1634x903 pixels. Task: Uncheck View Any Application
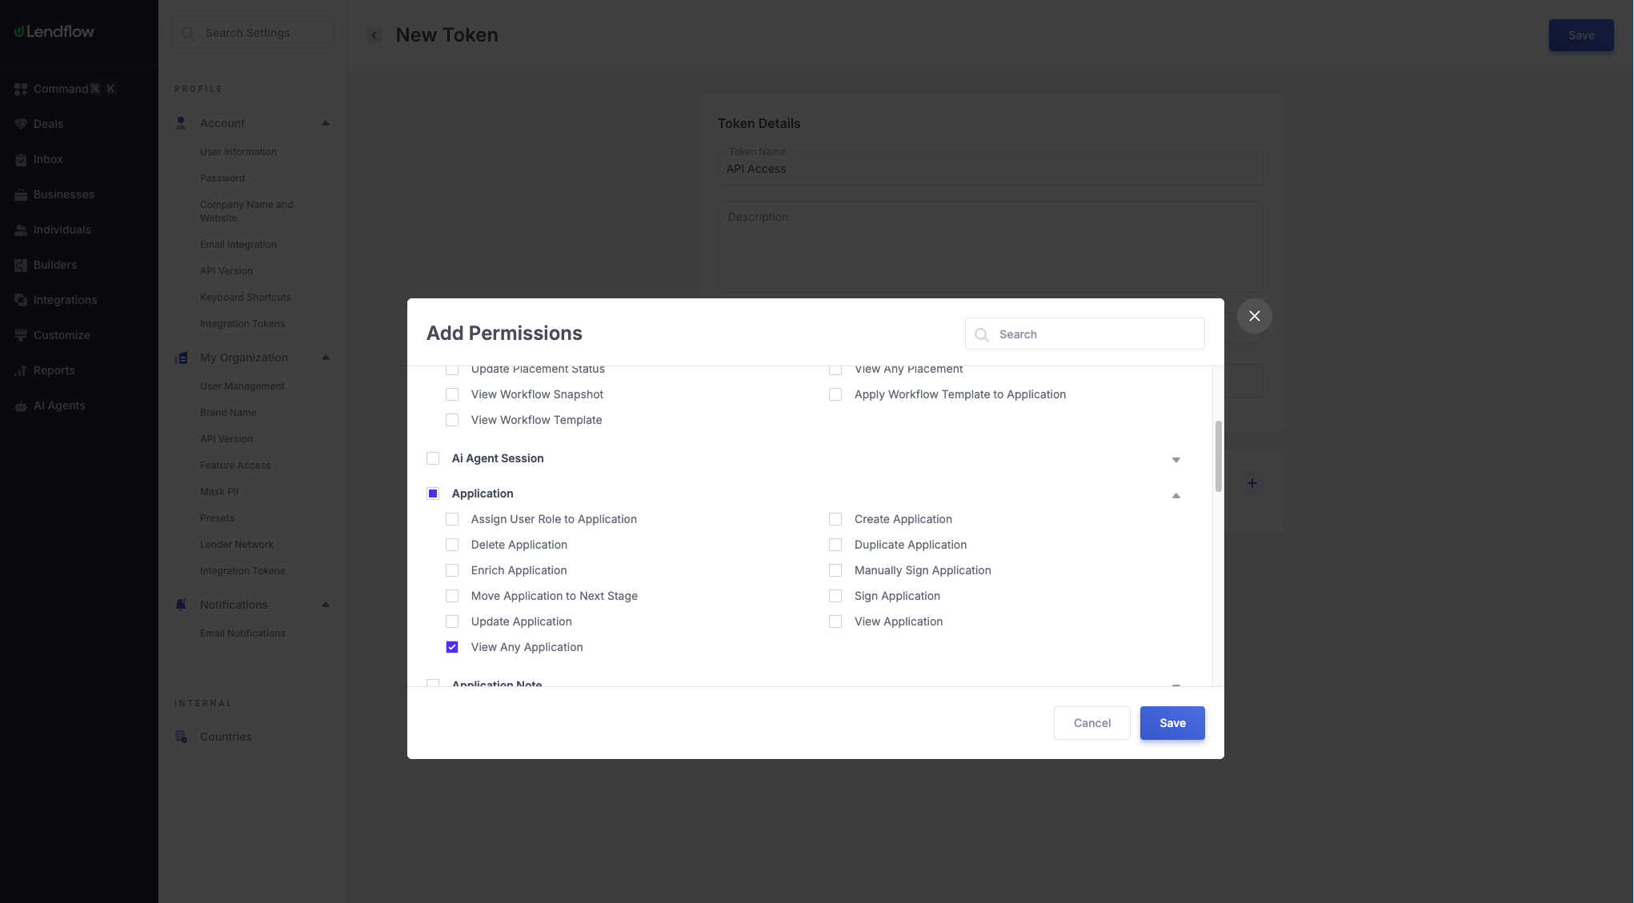click(x=452, y=647)
